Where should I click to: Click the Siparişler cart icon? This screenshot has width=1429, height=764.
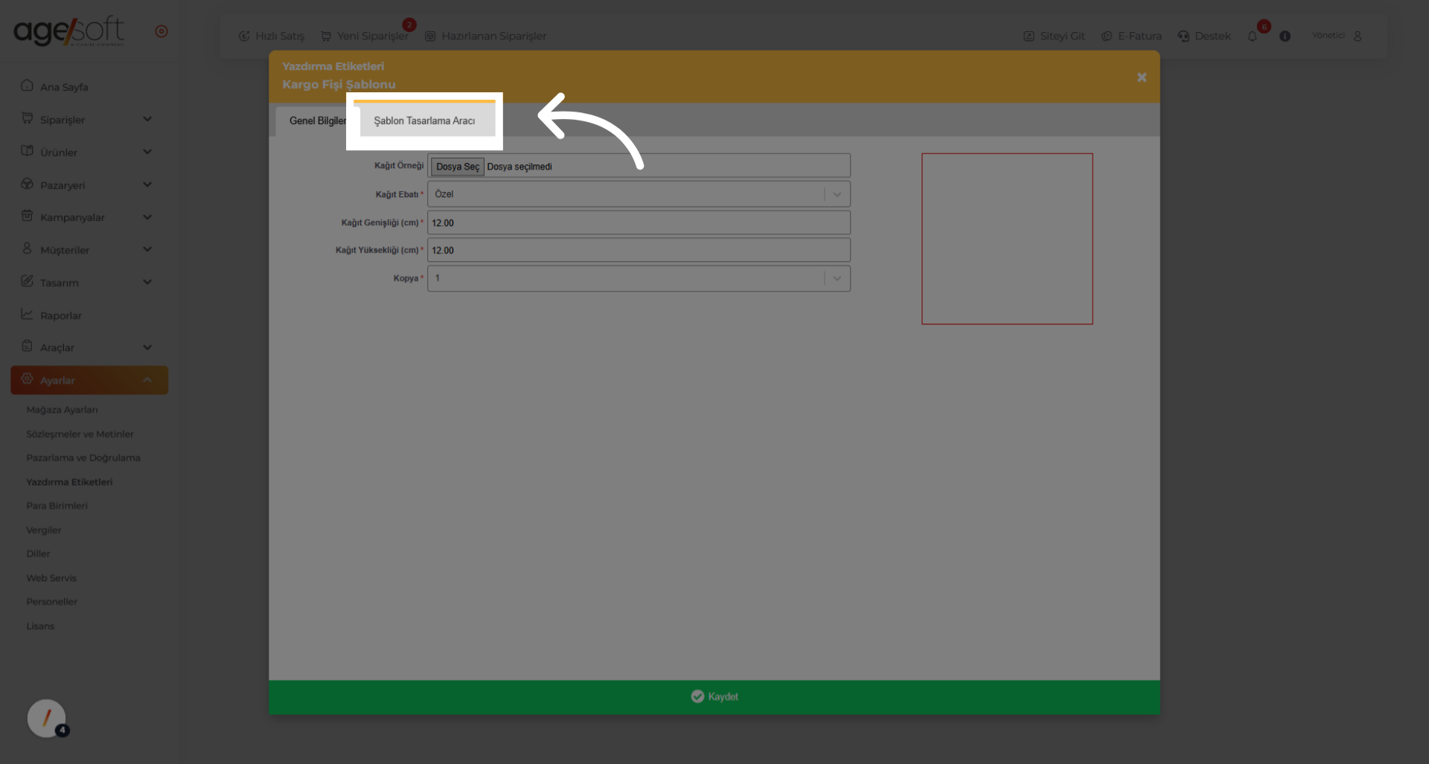pyautogui.click(x=28, y=118)
